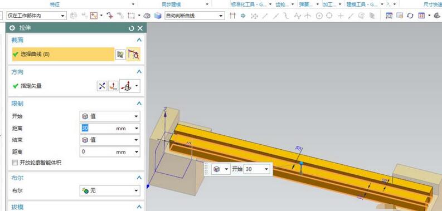Open the Extrude dialog gear settings

(x=12, y=28)
